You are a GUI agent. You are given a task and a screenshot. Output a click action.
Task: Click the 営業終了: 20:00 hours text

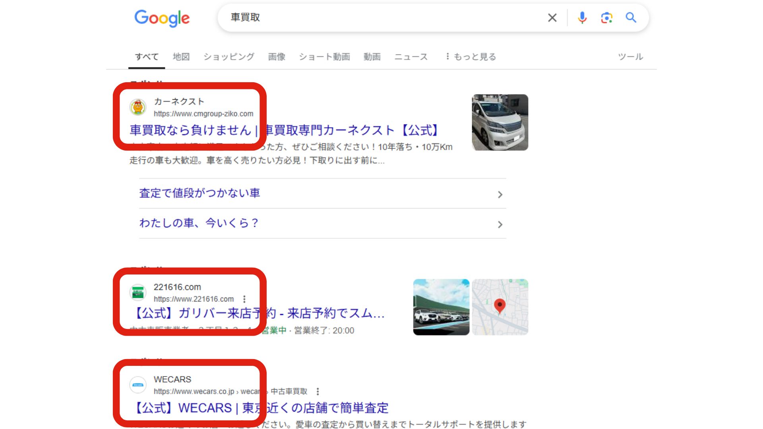click(x=324, y=330)
